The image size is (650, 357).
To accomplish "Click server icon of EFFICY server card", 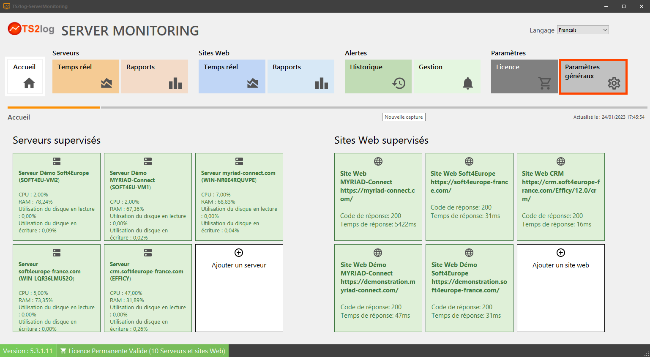I will tap(148, 253).
